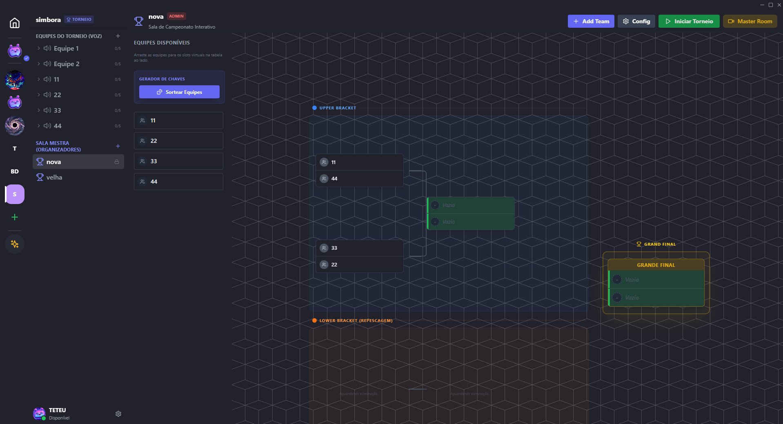Select the BD server icon
This screenshot has height=424, width=783.
coord(15,171)
